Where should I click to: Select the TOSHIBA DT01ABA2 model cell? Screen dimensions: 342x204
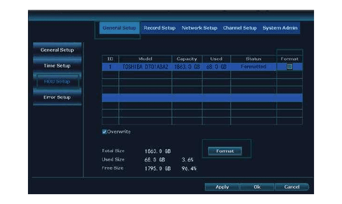145,67
